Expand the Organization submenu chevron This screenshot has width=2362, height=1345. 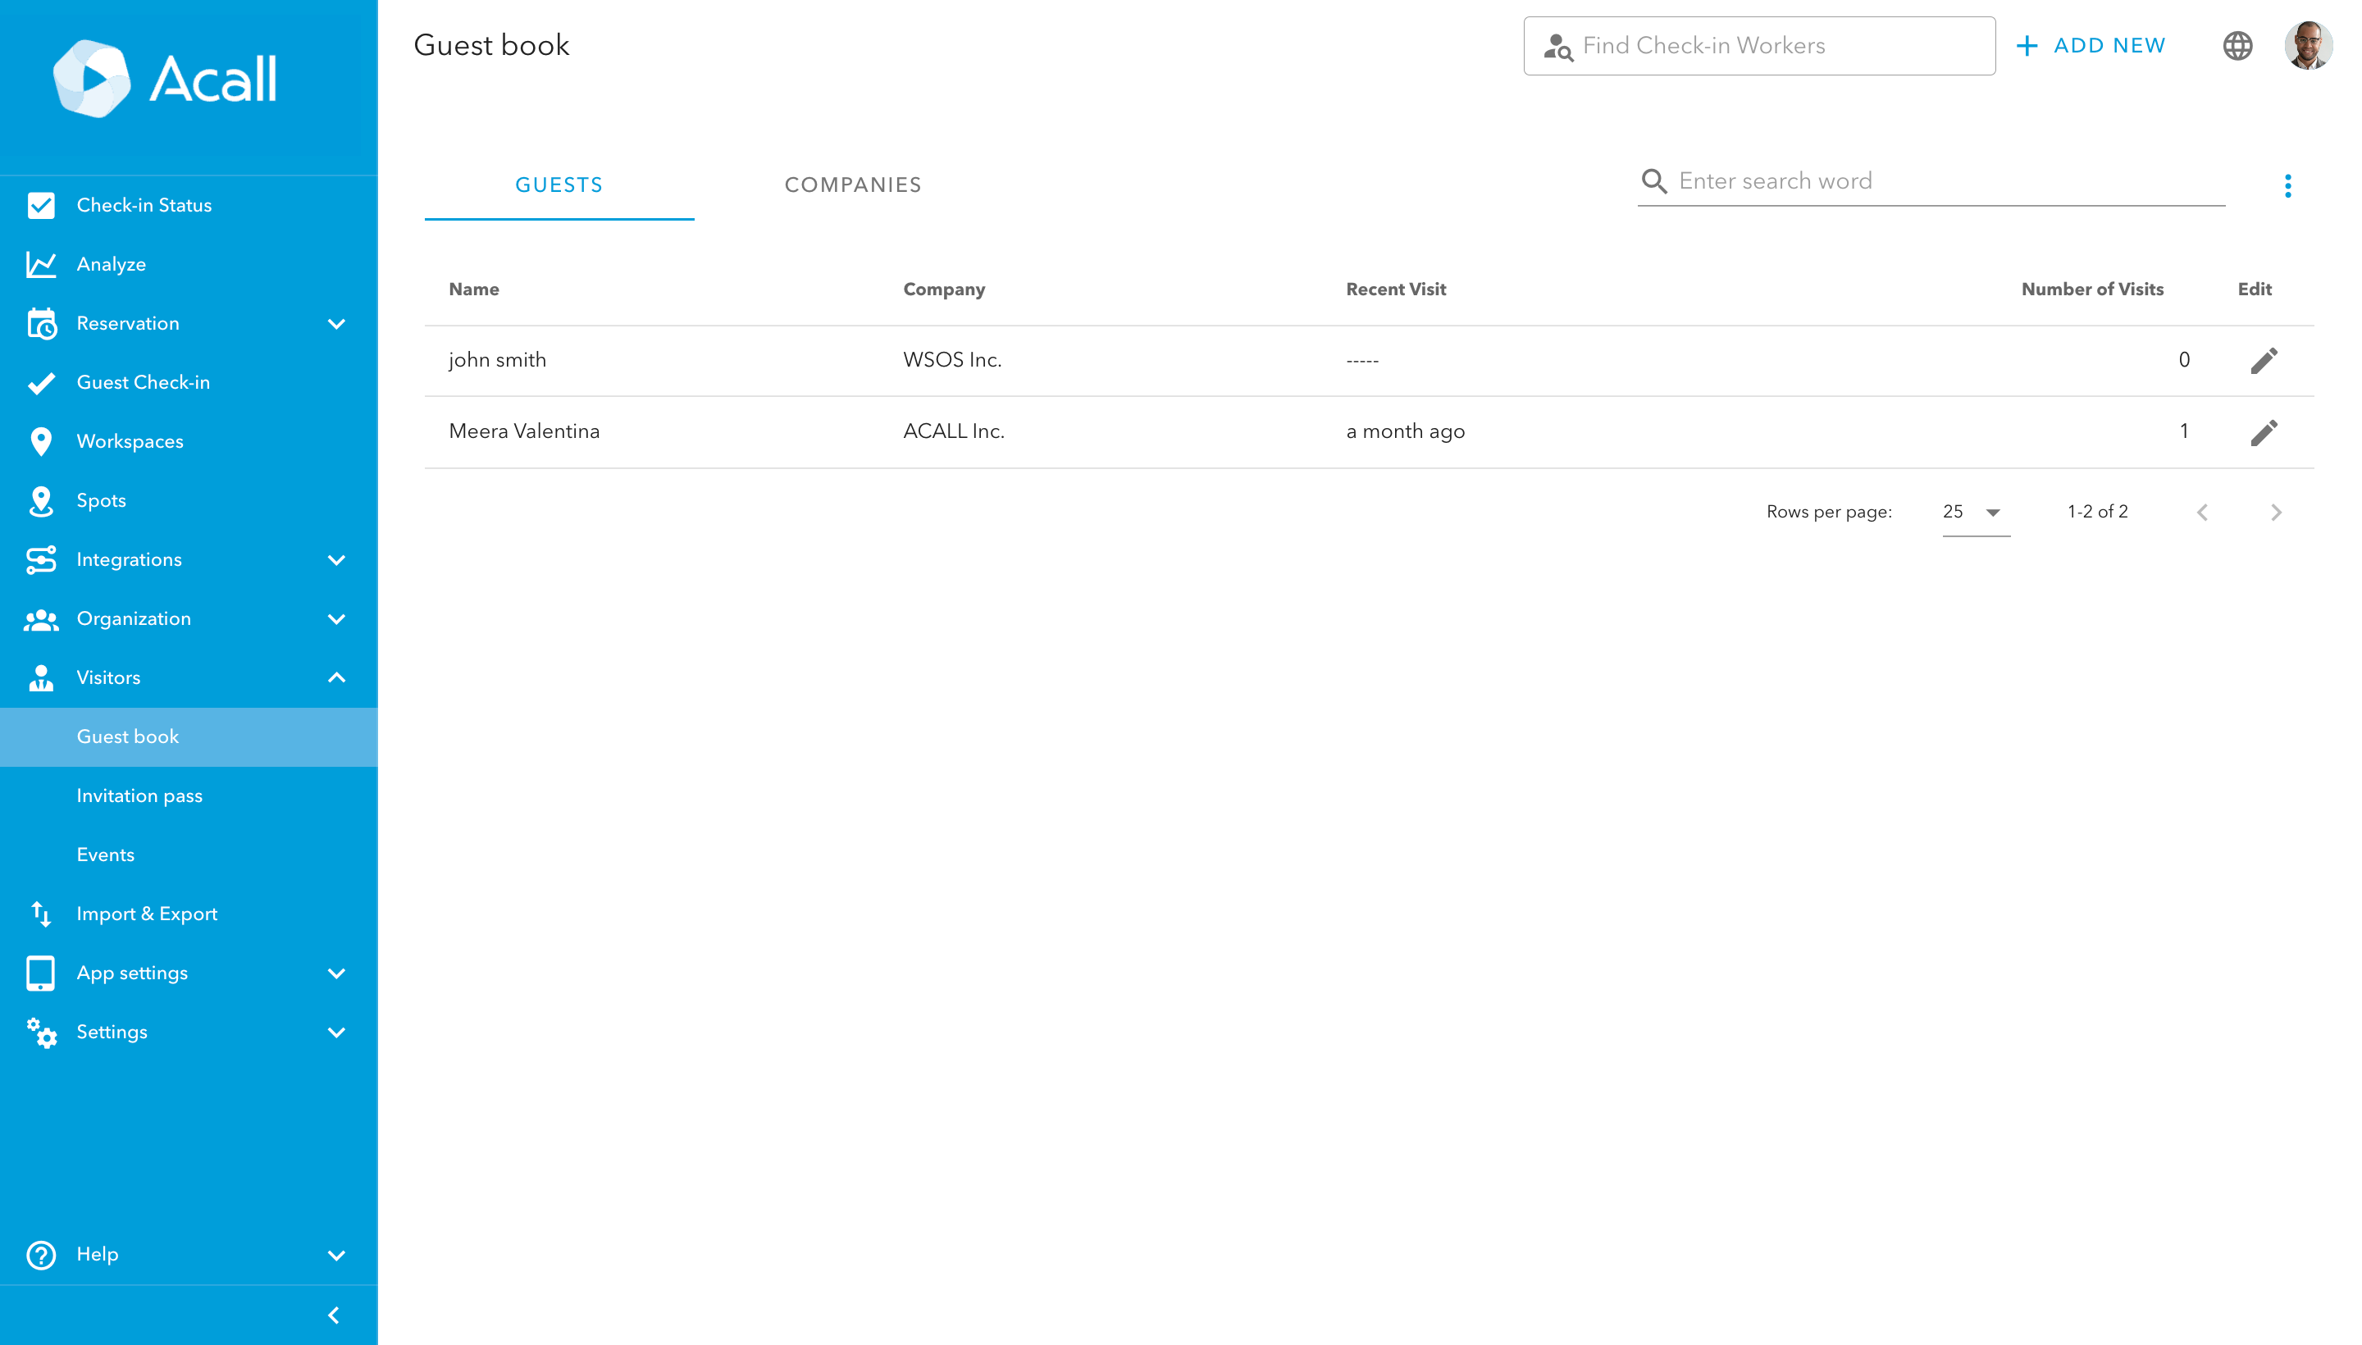(336, 619)
